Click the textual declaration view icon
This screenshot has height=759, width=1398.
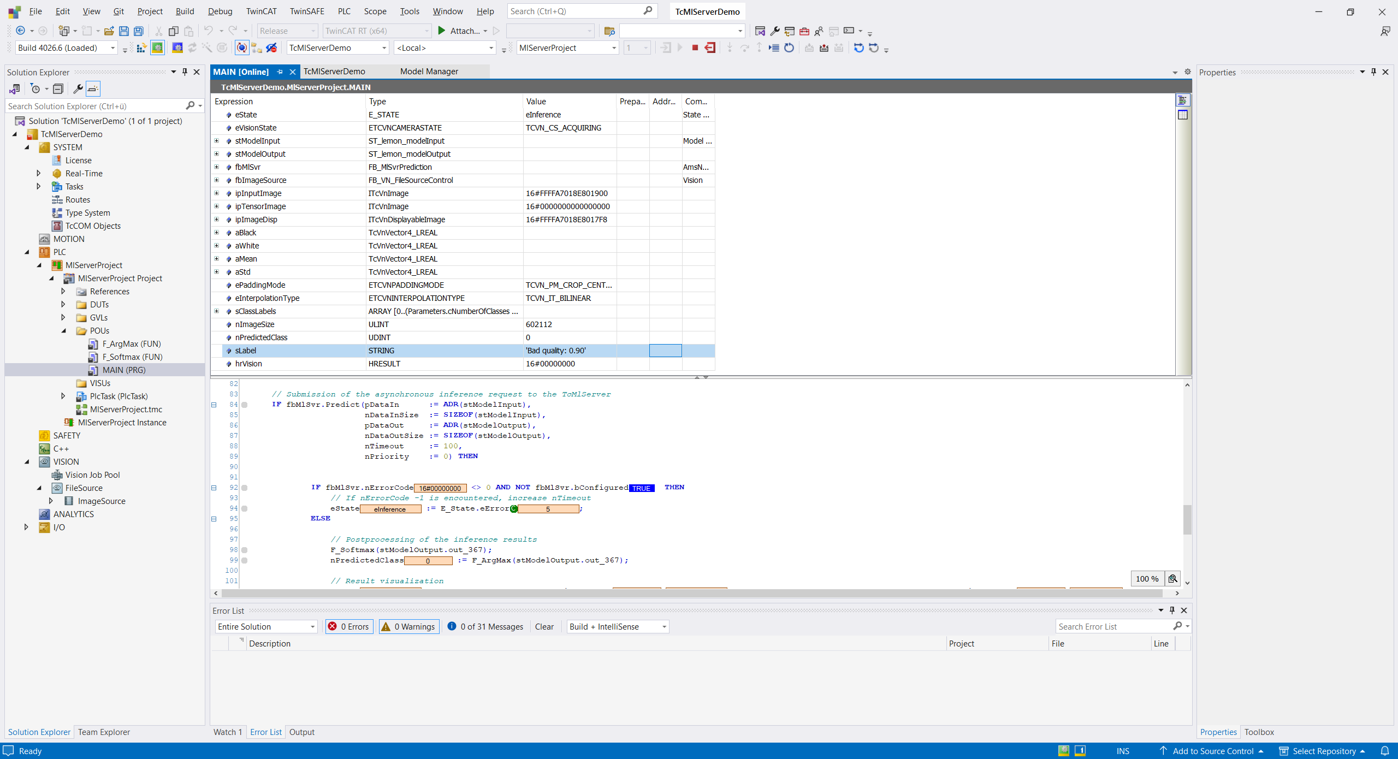[x=1182, y=100]
